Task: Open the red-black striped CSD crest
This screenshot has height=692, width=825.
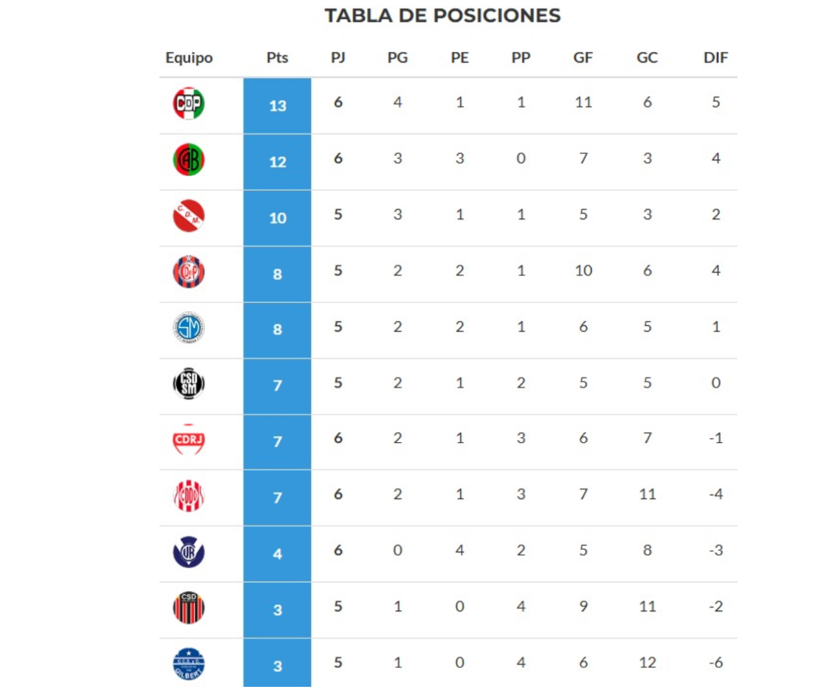Action: (x=189, y=608)
